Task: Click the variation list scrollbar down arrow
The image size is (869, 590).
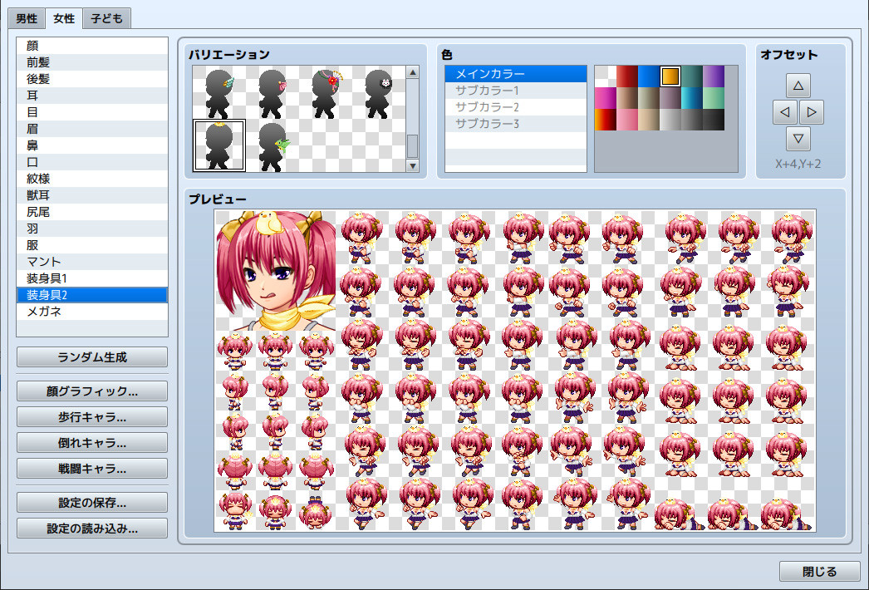Action: pyautogui.click(x=413, y=165)
